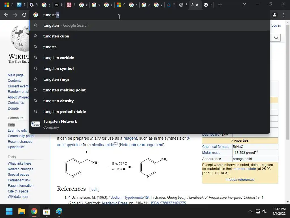The height and width of the screenshot is (218, 290).
Task: Click the Tungsten Network logo thumbnail
Action: (x=36, y=124)
